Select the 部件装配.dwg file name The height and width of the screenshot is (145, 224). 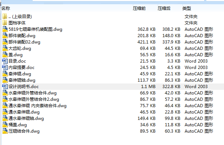click(22, 36)
